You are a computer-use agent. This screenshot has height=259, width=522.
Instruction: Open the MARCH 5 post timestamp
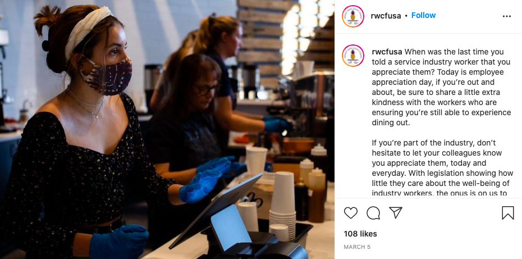[357, 247]
